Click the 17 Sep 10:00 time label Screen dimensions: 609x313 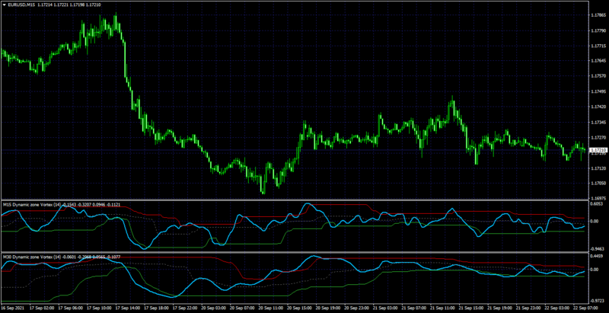coord(99,307)
